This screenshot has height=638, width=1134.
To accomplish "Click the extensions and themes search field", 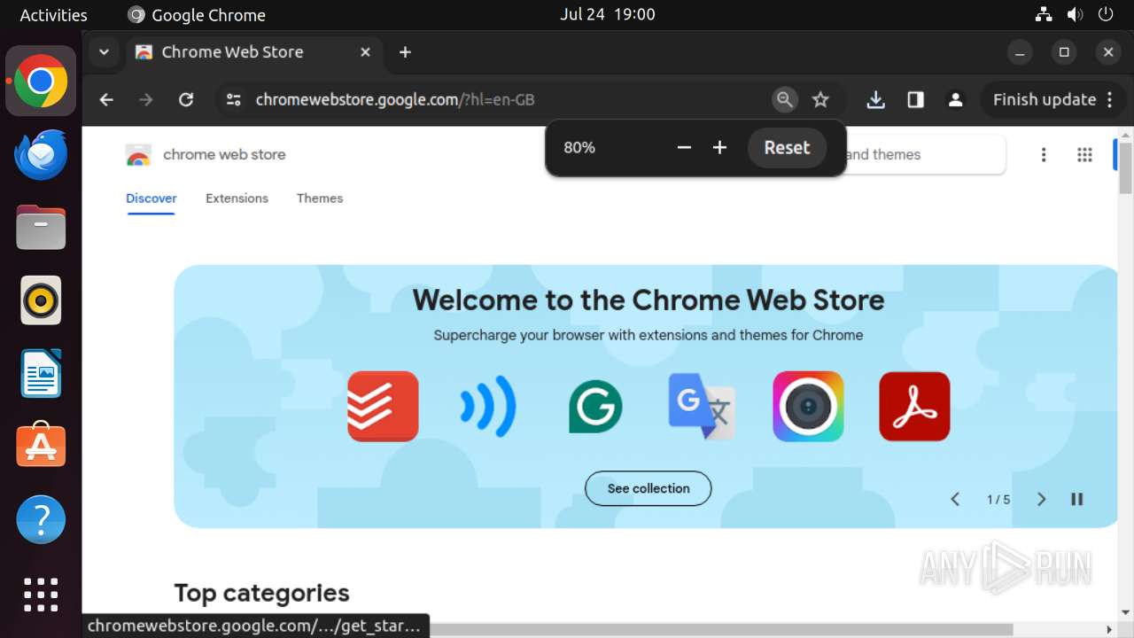I will (x=925, y=154).
